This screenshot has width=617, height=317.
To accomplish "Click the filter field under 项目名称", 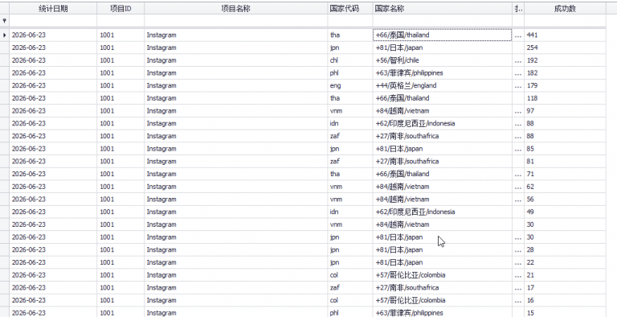I will pyautogui.click(x=235, y=20).
